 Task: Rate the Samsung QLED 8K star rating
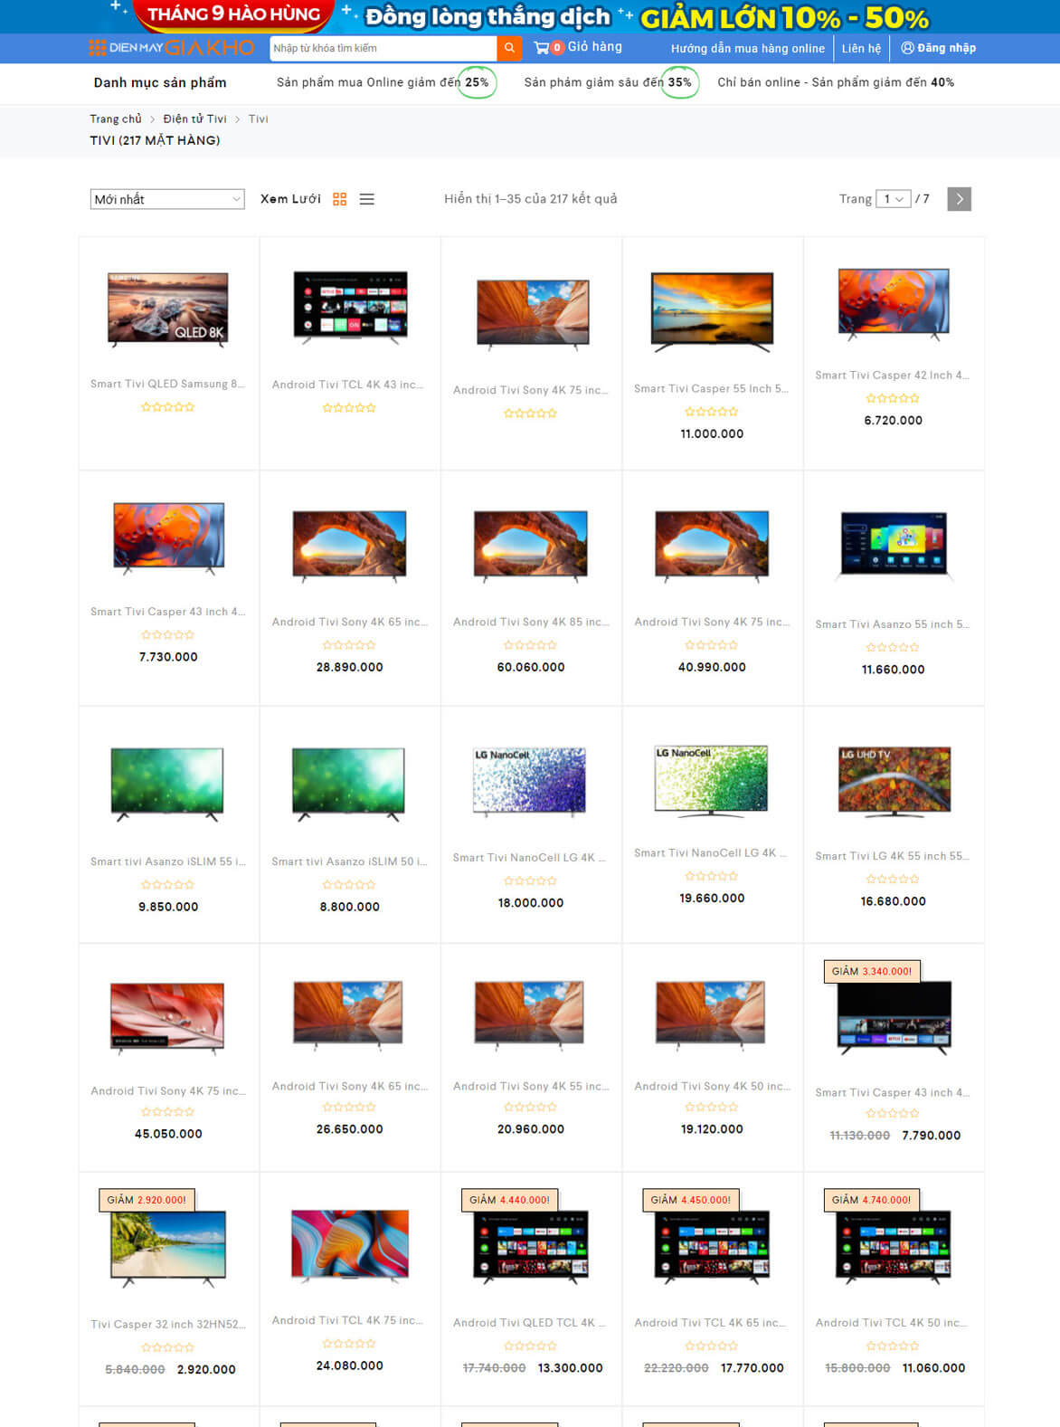(168, 407)
